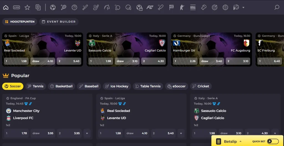Open Favorites star icon
The image size is (284, 146).
click(x=27, y=7)
